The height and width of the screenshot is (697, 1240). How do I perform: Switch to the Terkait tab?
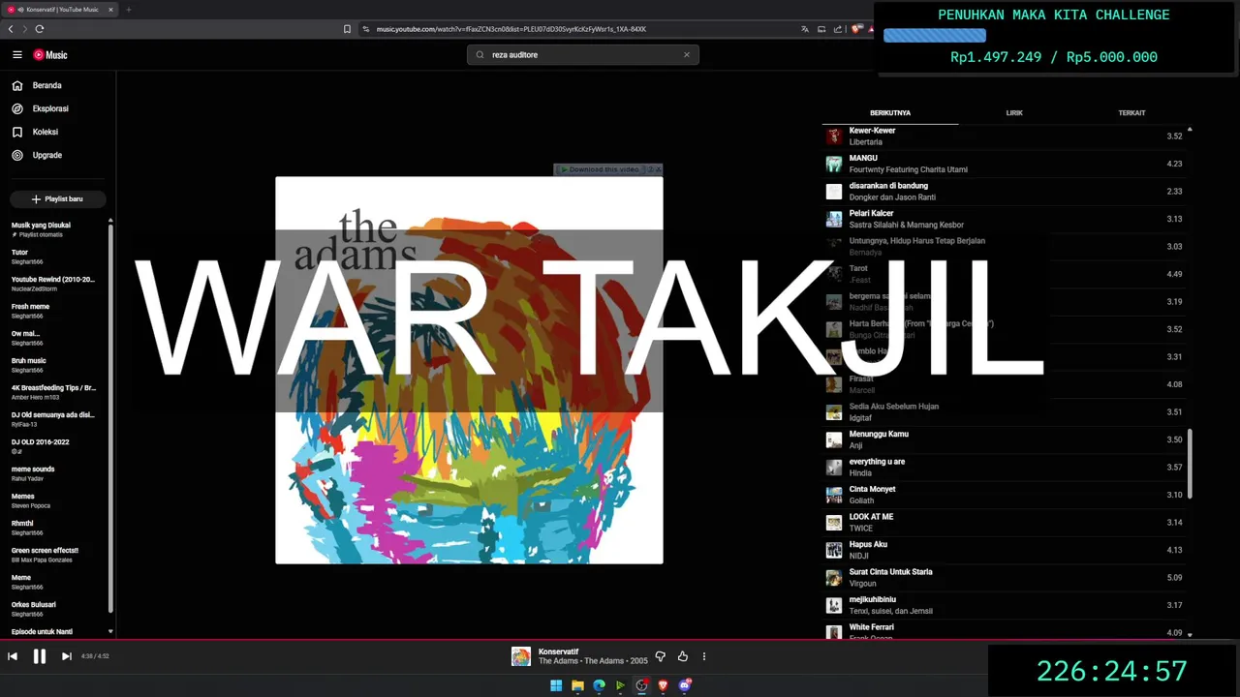click(x=1131, y=113)
